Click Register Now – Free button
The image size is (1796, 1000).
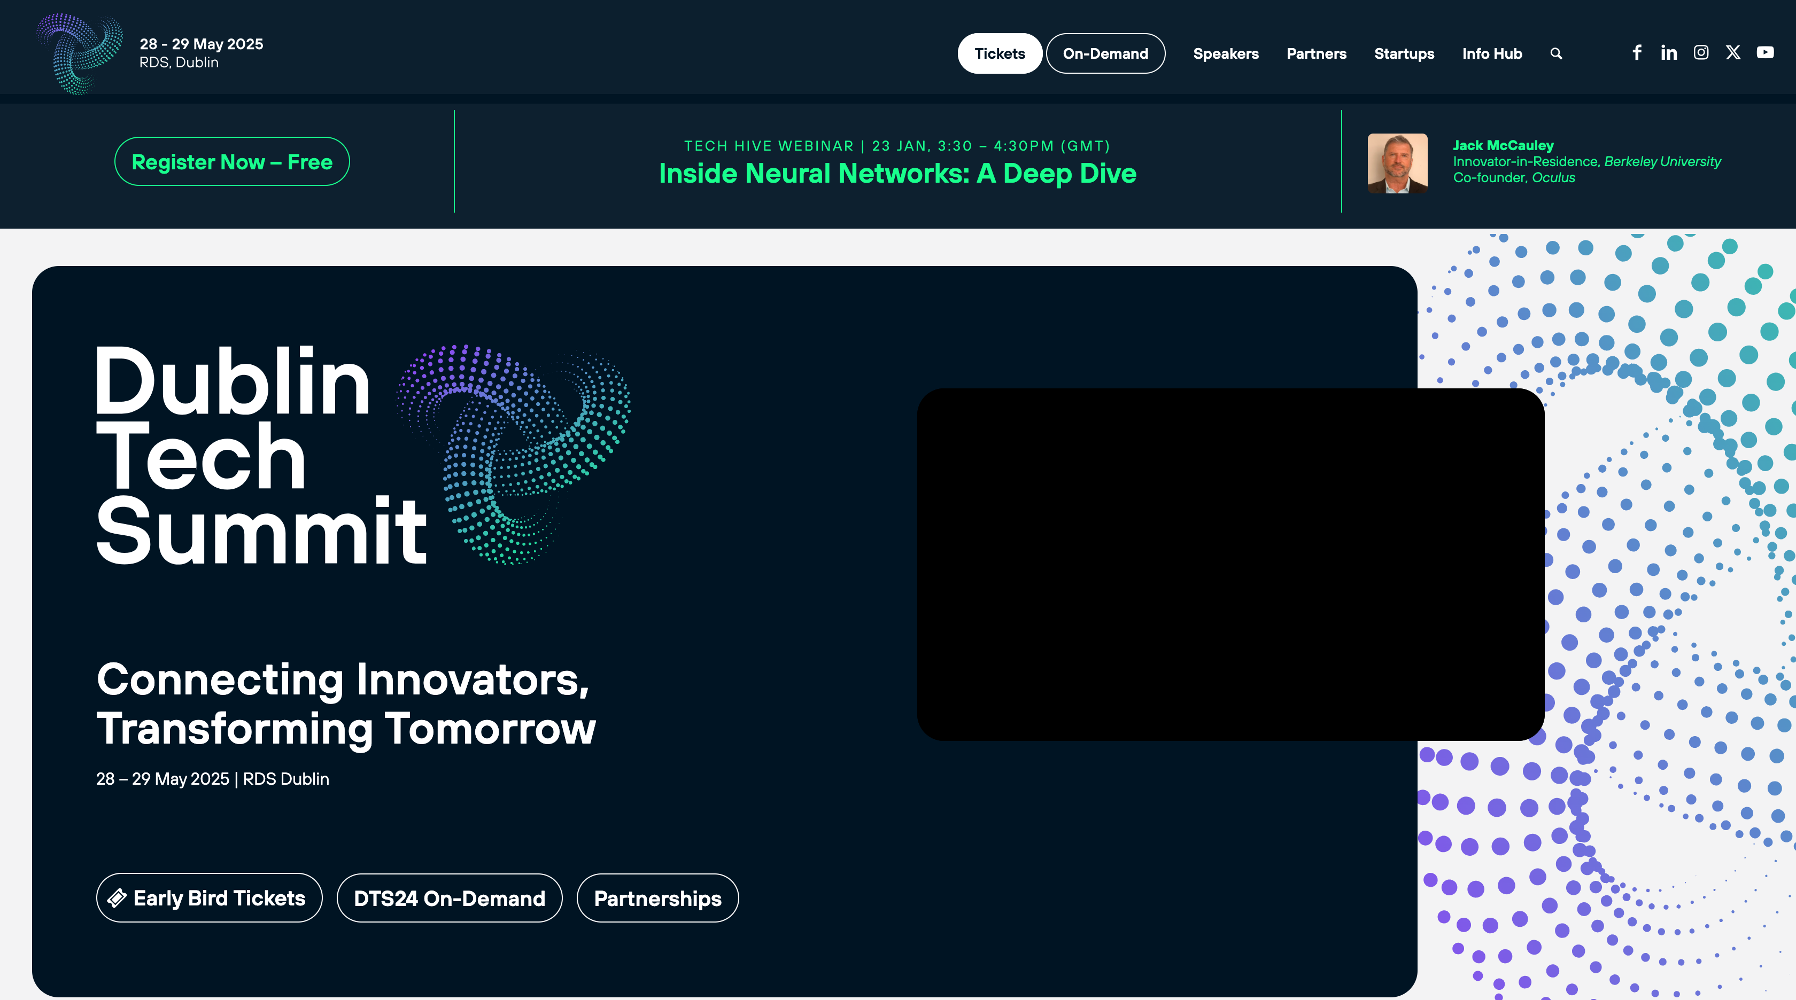231,162
